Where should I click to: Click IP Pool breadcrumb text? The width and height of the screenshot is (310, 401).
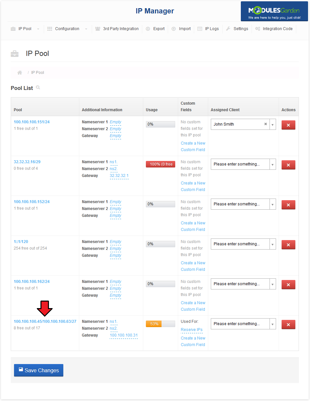point(38,73)
